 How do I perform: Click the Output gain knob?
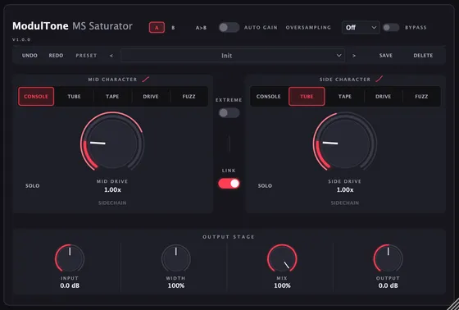389,258
